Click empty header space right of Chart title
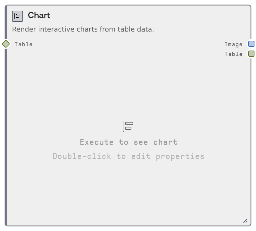Viewport: 256px width, 231px height. click(x=147, y=15)
